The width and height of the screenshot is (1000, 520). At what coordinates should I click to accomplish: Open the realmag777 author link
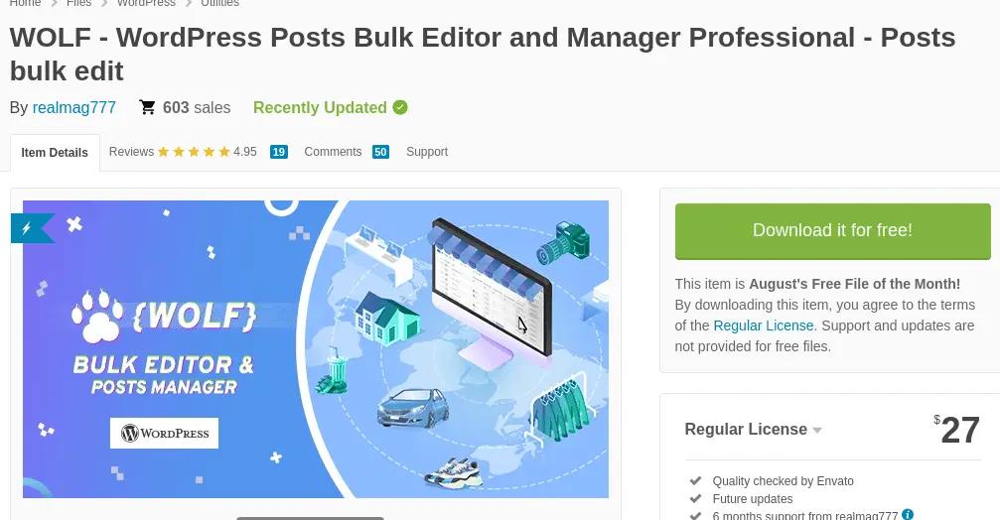pos(73,107)
